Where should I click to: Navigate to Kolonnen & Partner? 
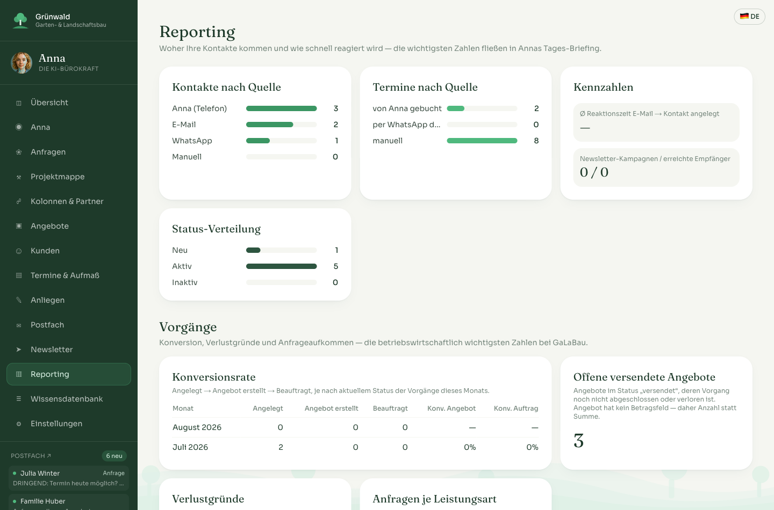click(69, 201)
